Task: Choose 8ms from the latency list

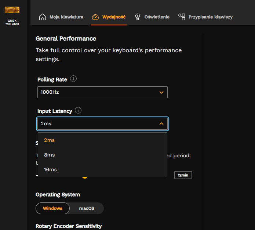Action: [x=50, y=155]
